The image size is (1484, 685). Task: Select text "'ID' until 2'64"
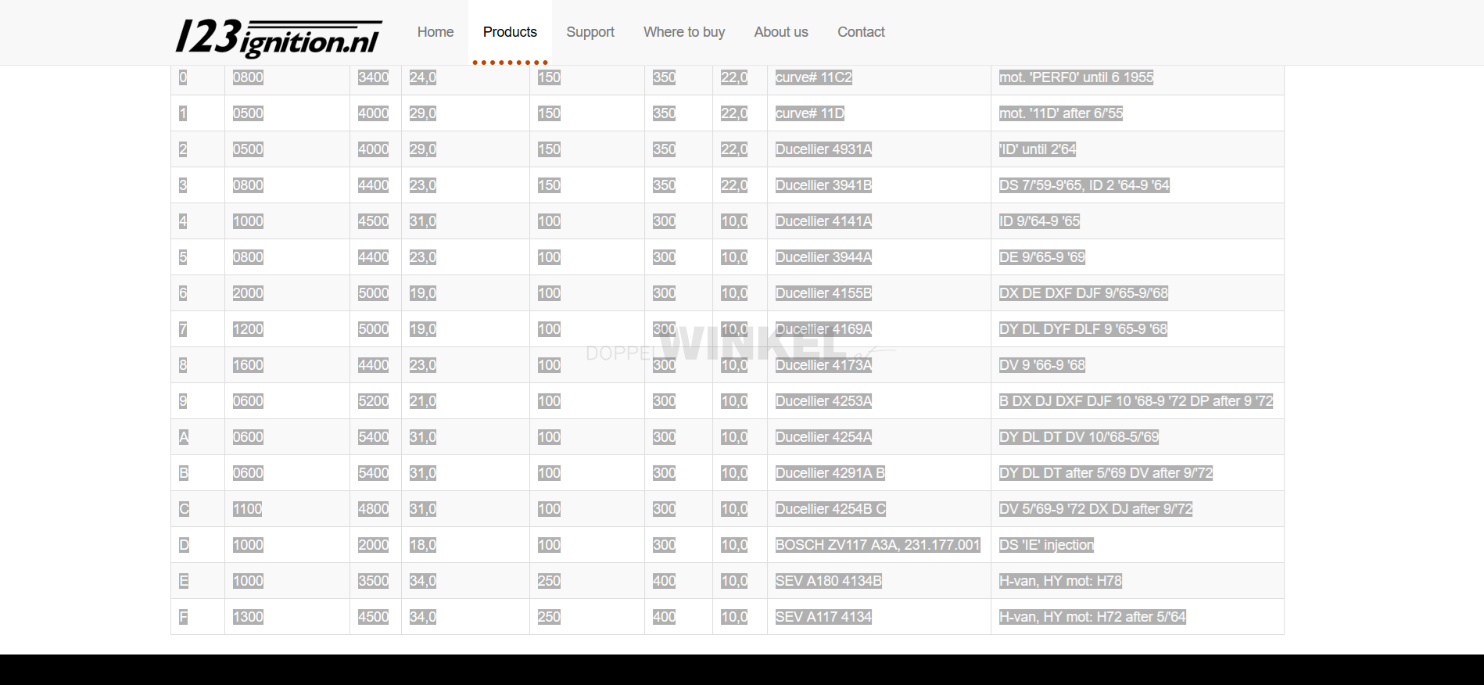(x=1038, y=149)
